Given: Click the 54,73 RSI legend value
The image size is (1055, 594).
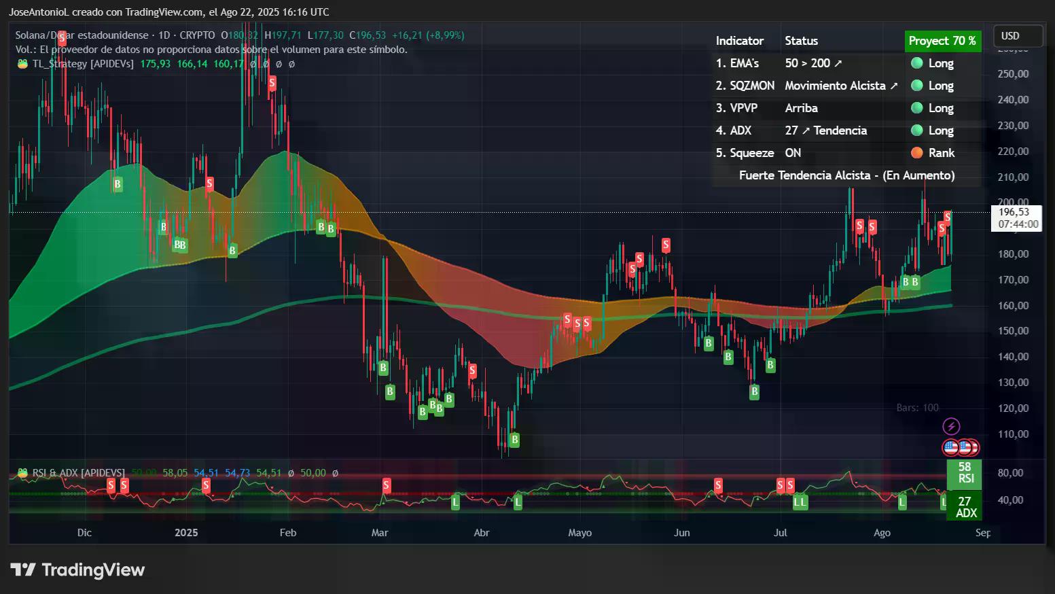Looking at the screenshot, I should [x=238, y=473].
